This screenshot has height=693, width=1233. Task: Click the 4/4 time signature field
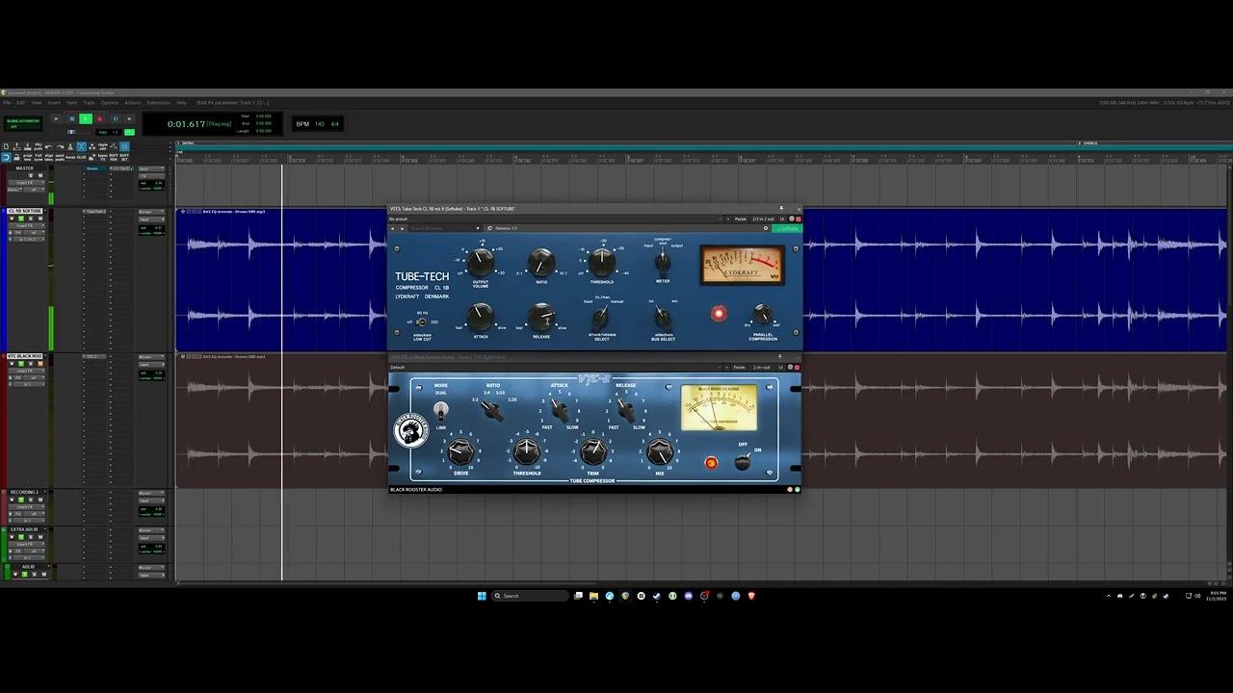coord(335,124)
